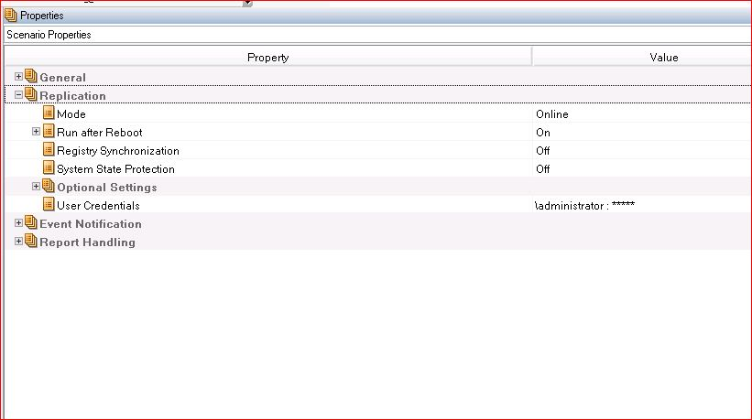Select the General tree row label
This screenshot has height=420, width=752.
click(62, 78)
